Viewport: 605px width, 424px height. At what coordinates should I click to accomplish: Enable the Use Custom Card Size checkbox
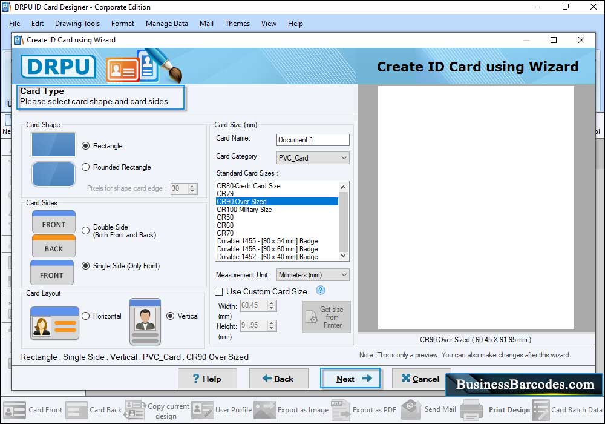click(x=219, y=291)
